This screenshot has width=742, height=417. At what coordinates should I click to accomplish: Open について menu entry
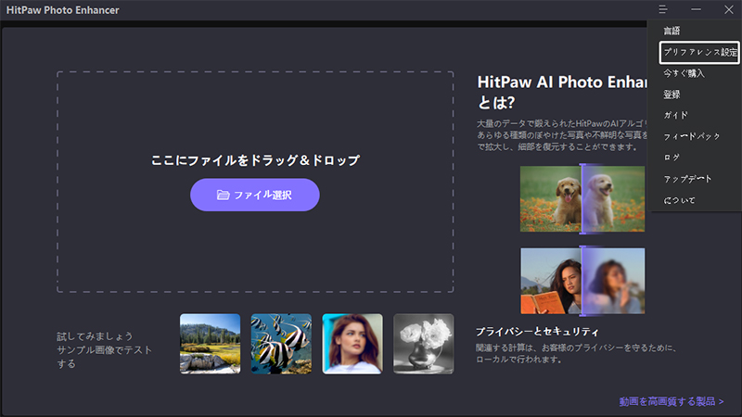[679, 200]
